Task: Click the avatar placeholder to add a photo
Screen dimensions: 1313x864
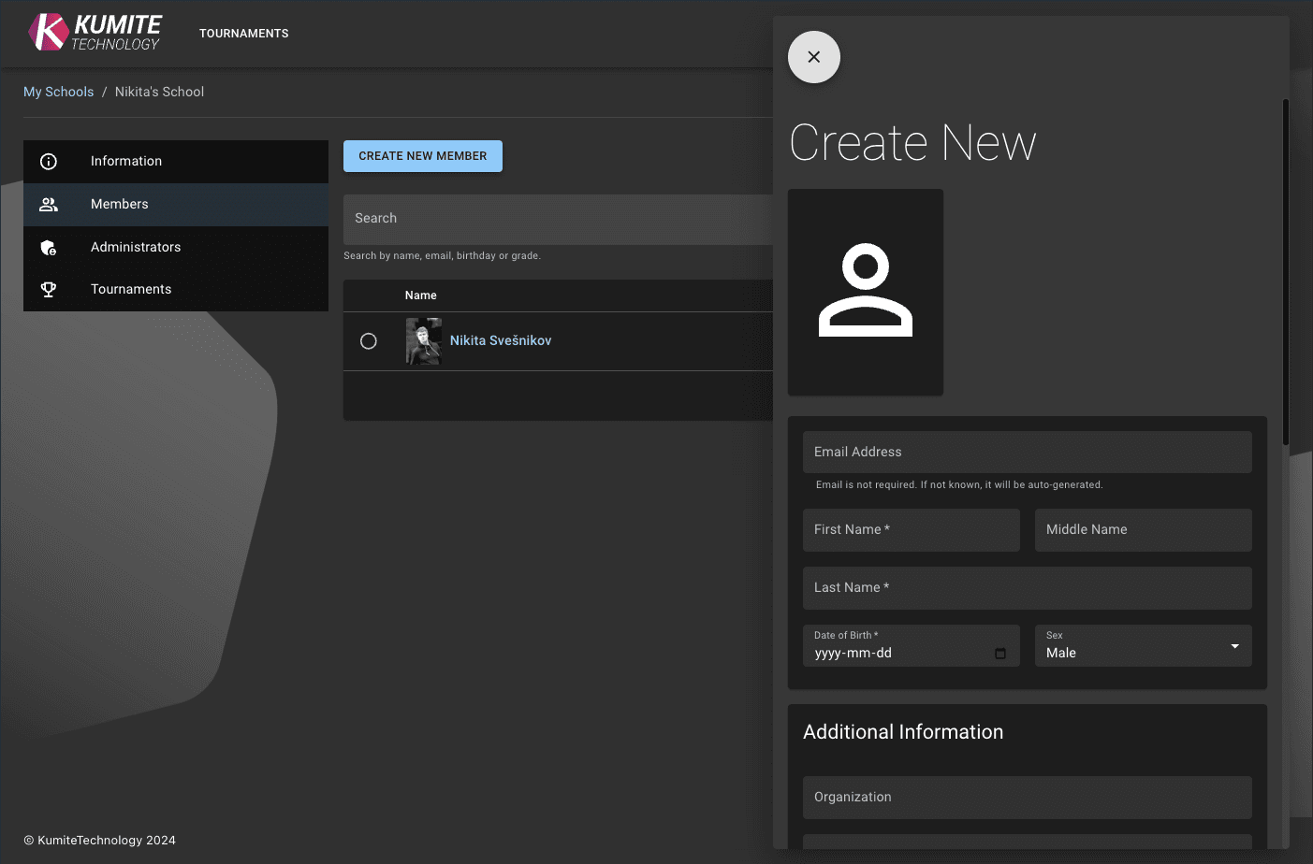Action: pos(865,291)
